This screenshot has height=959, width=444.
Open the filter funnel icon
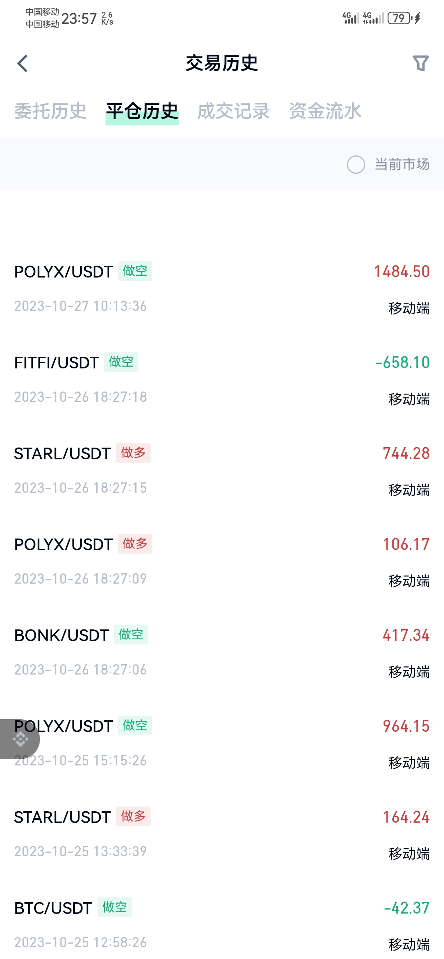pyautogui.click(x=421, y=63)
